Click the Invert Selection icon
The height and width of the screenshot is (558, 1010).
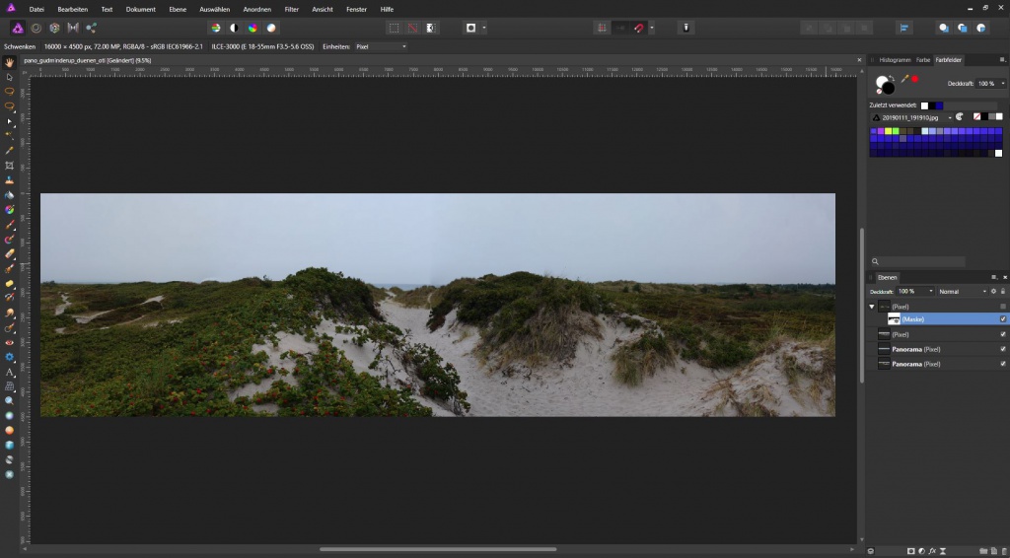point(430,28)
